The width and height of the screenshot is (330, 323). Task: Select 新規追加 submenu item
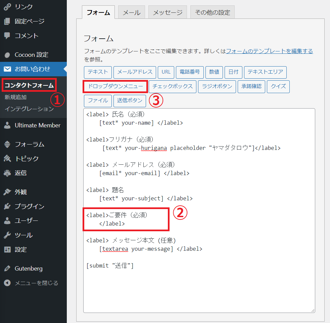(x=15, y=97)
